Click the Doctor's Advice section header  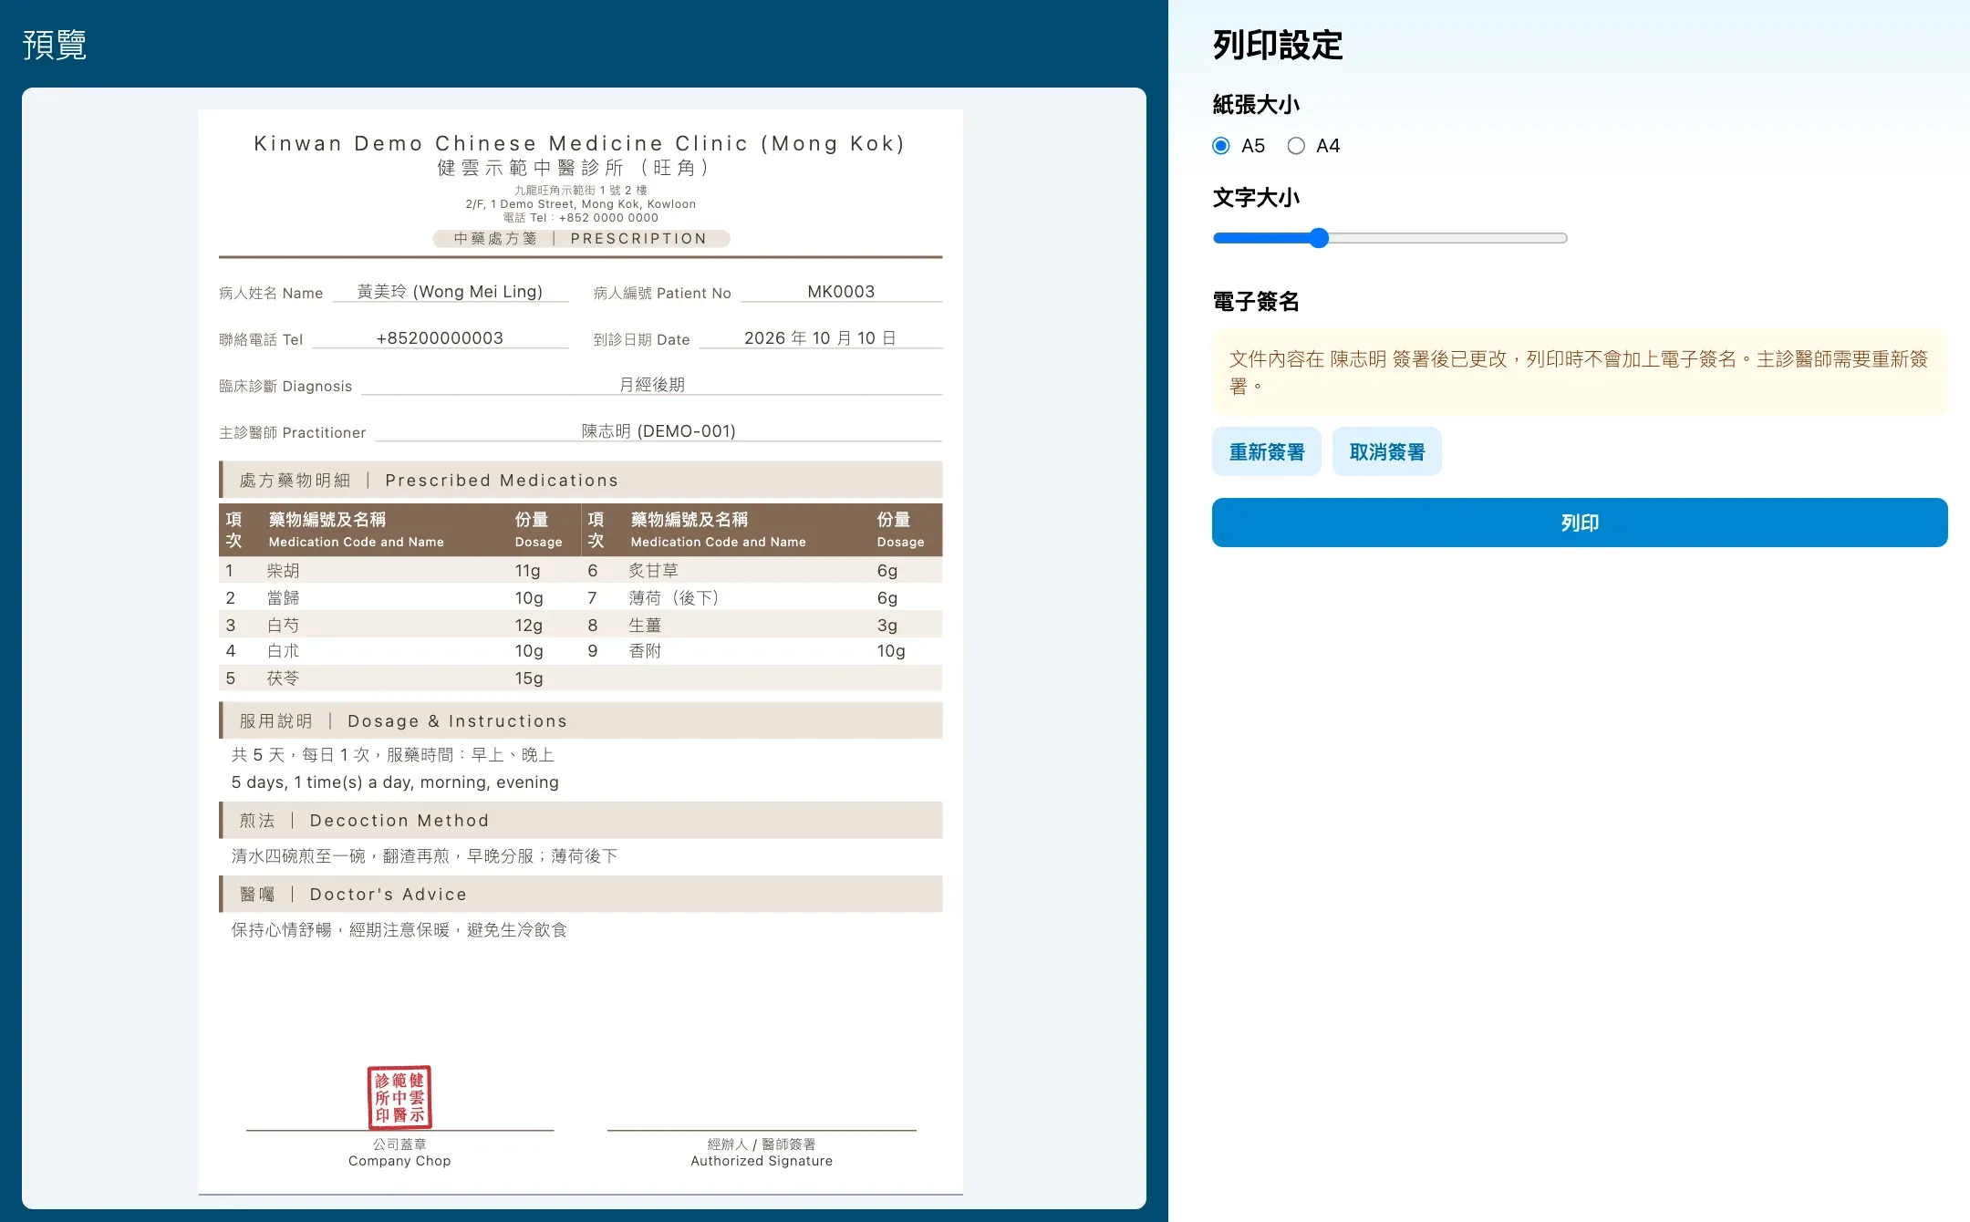point(581,894)
